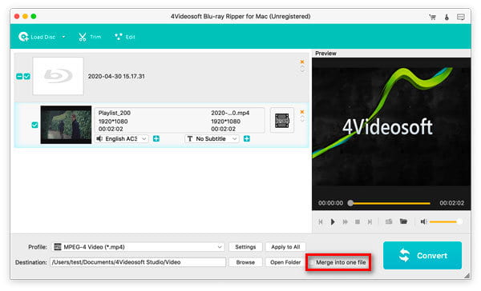Click the 2020-04-30 15.17.31 disc title

click(x=116, y=76)
